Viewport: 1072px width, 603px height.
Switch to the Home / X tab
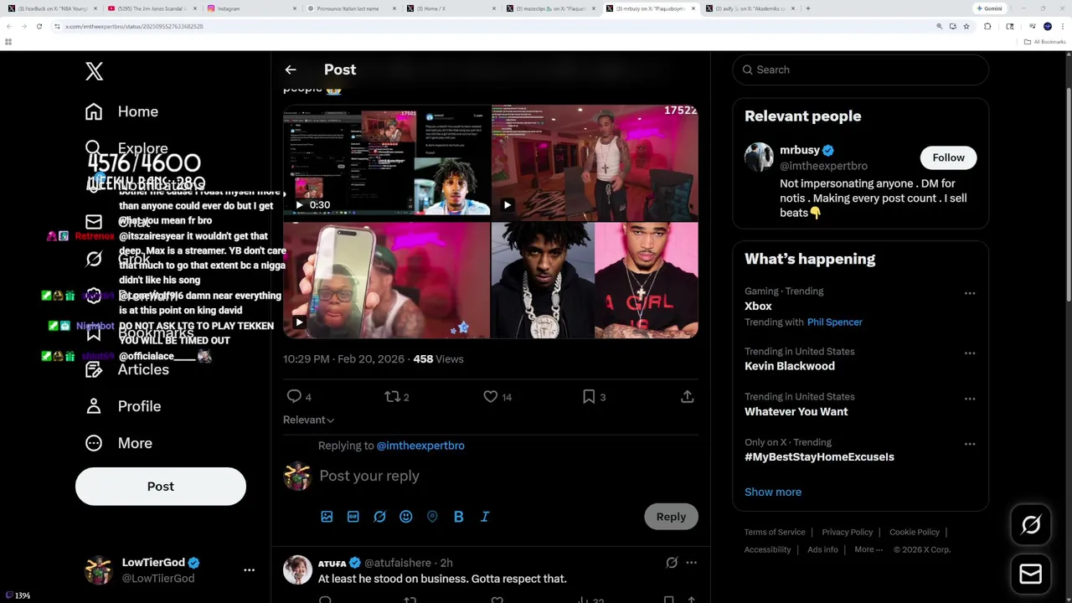point(451,8)
